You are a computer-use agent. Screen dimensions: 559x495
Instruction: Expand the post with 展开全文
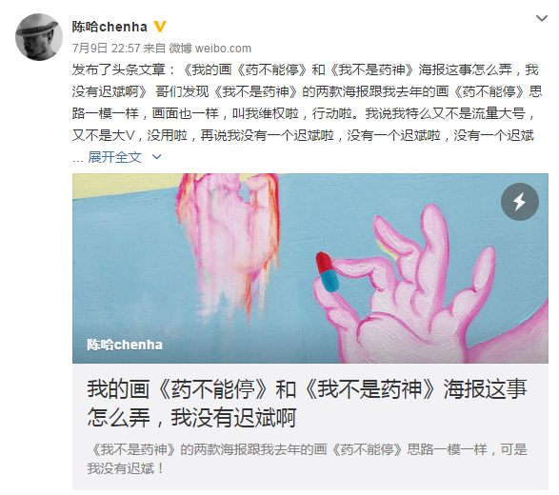(115, 157)
